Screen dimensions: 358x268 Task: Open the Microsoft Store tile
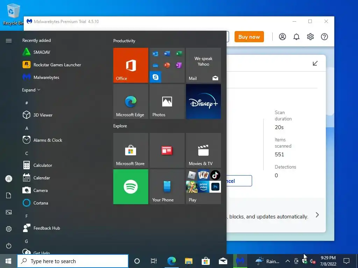(x=131, y=150)
